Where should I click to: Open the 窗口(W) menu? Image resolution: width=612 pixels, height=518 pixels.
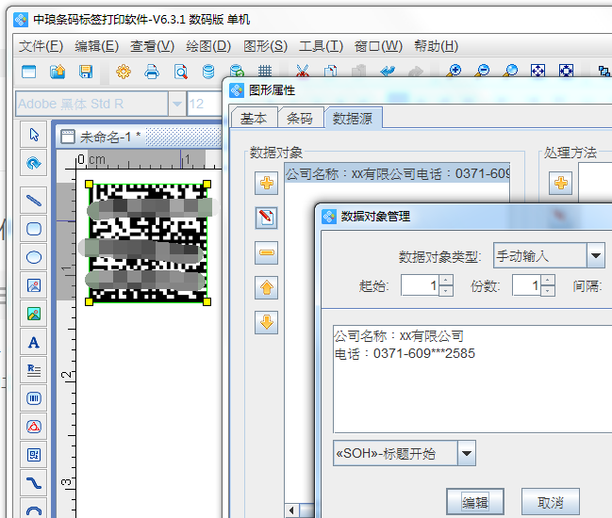[378, 46]
